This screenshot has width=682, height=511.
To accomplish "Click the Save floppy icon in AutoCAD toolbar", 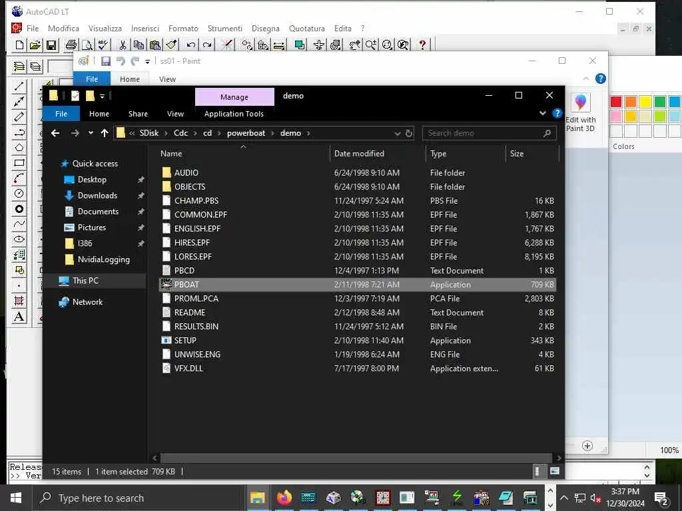I will point(51,45).
